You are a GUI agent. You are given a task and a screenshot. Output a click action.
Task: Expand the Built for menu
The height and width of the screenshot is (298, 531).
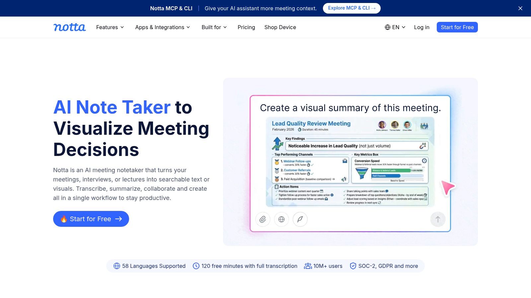[214, 27]
